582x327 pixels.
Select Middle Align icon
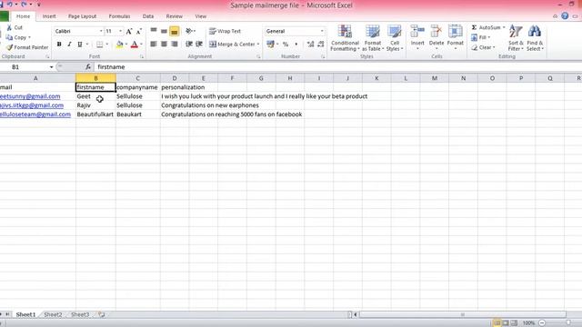pos(164,31)
